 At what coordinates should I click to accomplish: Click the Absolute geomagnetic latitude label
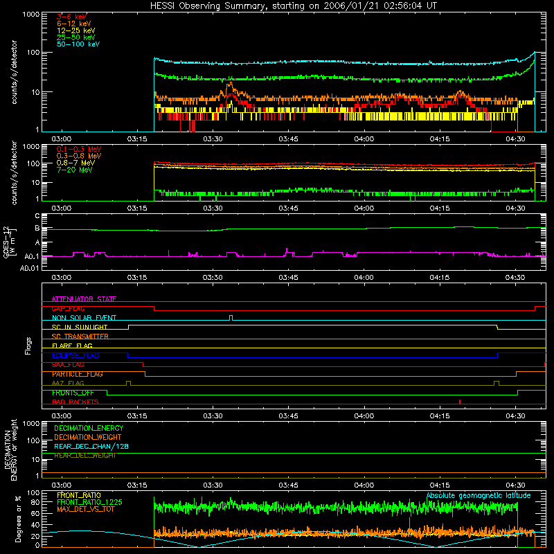(479, 496)
